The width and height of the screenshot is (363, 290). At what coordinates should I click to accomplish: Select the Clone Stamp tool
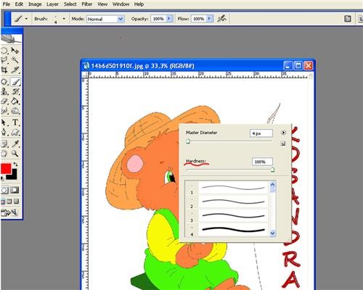[x=4, y=91]
